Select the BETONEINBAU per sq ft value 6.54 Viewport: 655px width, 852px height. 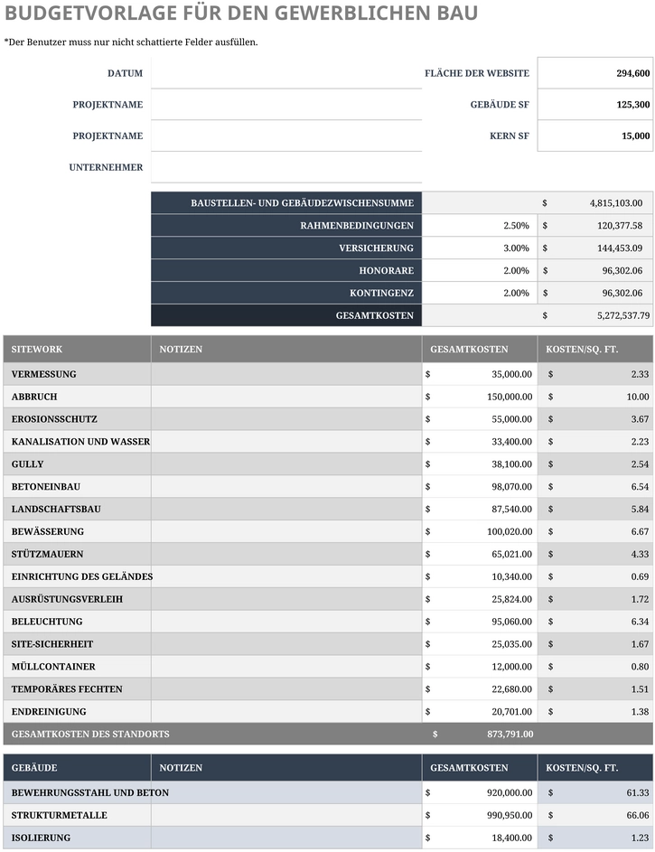tap(595, 486)
